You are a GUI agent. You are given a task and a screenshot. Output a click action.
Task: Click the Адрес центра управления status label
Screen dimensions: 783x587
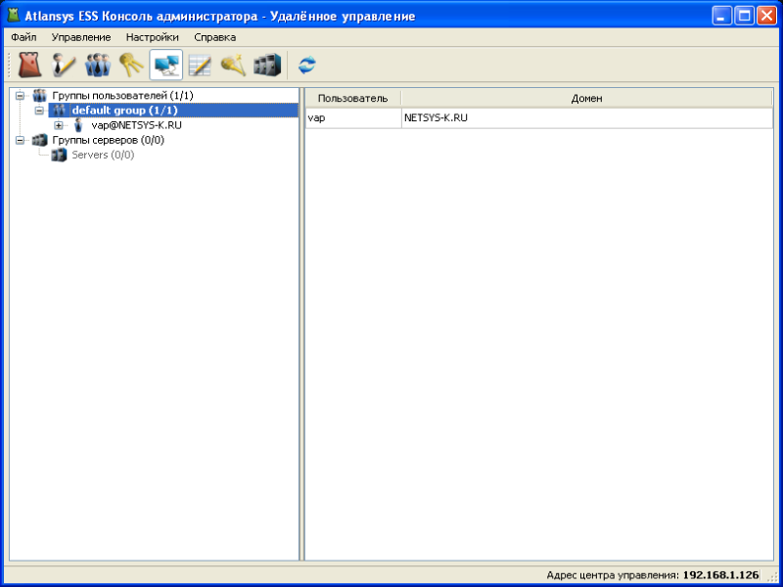(x=614, y=574)
